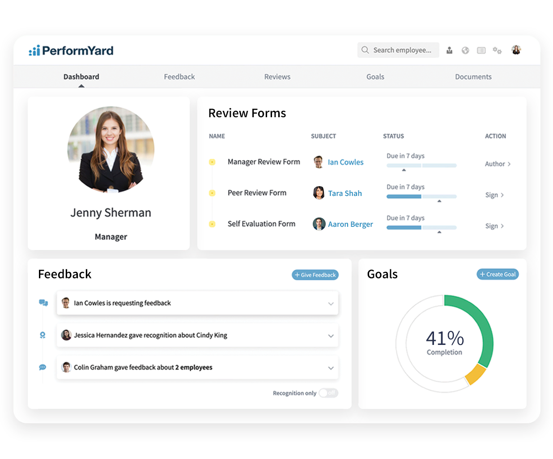553x459 pixels.
Task: Click the chat icon beside Ian Cowles' feedback request
Action: [x=43, y=302]
